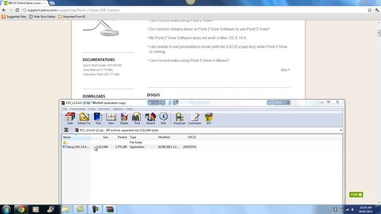Open the Education Flyer document link

tap(101, 74)
